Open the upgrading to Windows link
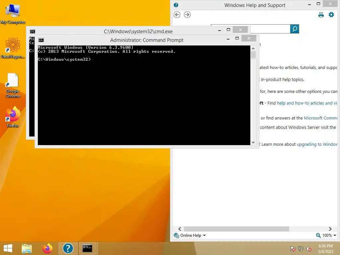Viewport: 340px width, 255px height. [x=317, y=144]
